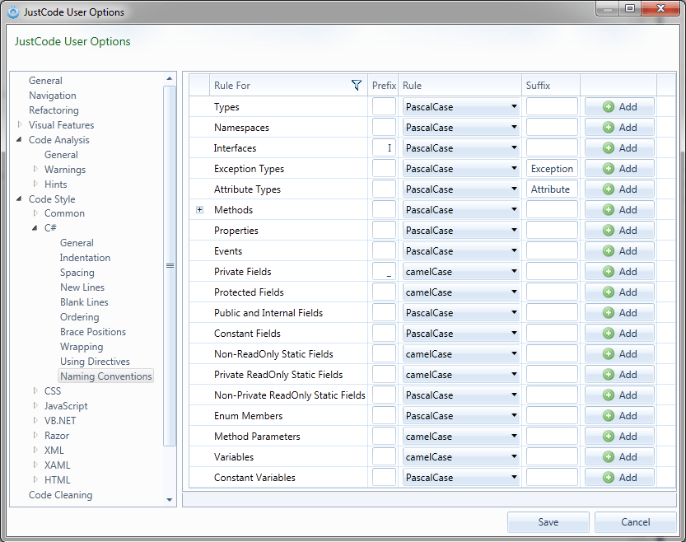Add a rule for Enum Members
686x542 pixels.
click(x=619, y=416)
